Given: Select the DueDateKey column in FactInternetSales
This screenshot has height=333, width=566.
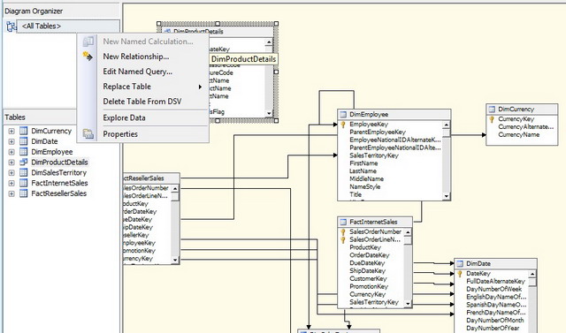Looking at the screenshot, I should pos(367,263).
